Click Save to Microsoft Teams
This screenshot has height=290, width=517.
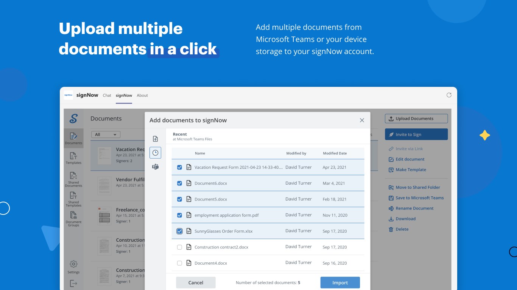pos(416,198)
